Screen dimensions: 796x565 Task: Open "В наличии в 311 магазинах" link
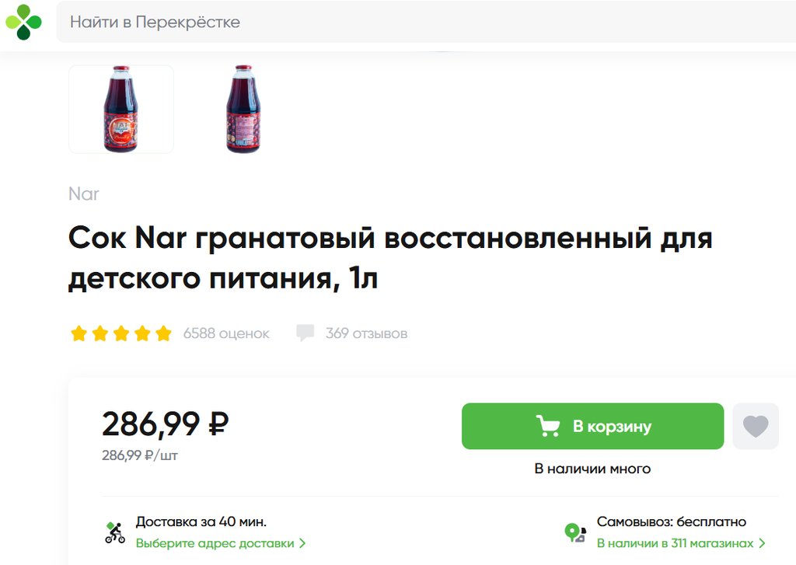coord(675,543)
